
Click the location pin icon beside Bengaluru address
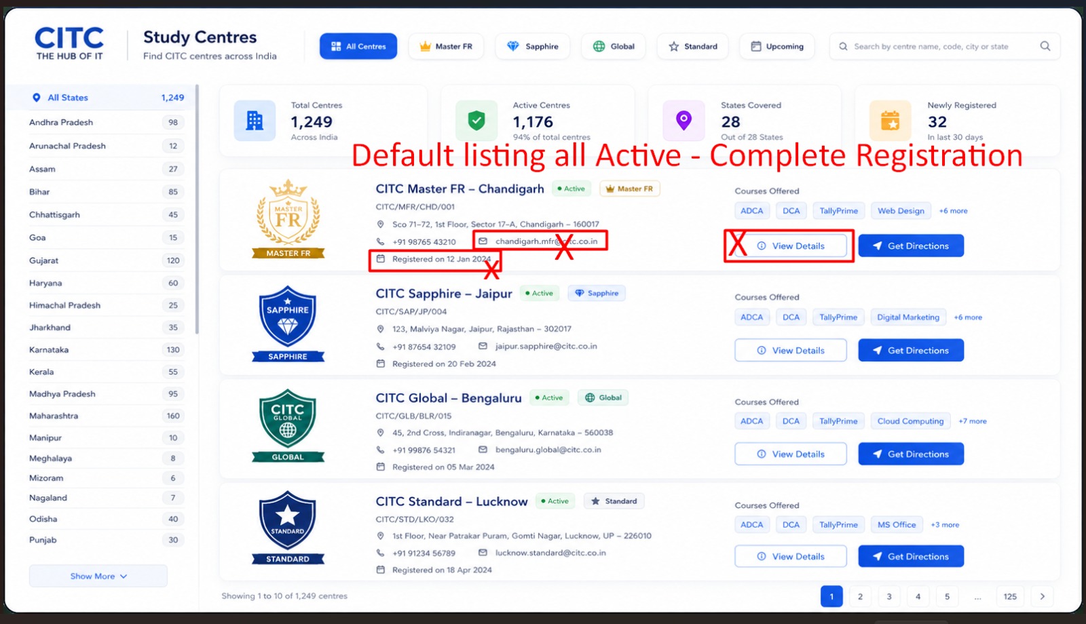click(x=381, y=433)
